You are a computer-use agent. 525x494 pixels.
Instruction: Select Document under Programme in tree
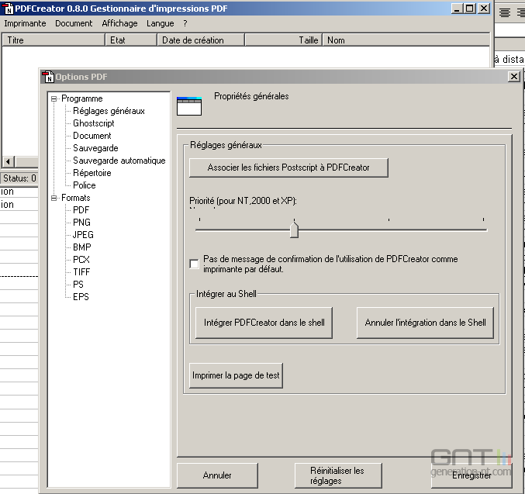pos(92,136)
